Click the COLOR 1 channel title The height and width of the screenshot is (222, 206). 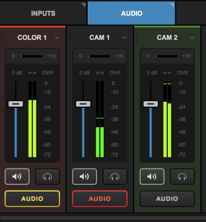click(x=32, y=38)
